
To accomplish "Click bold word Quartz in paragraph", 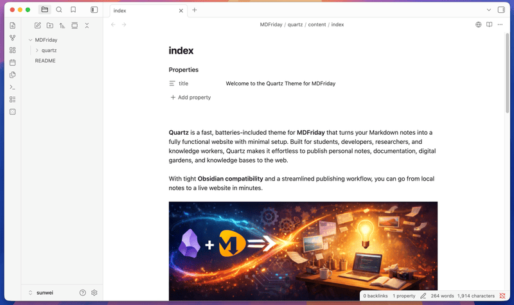I will (179, 133).
